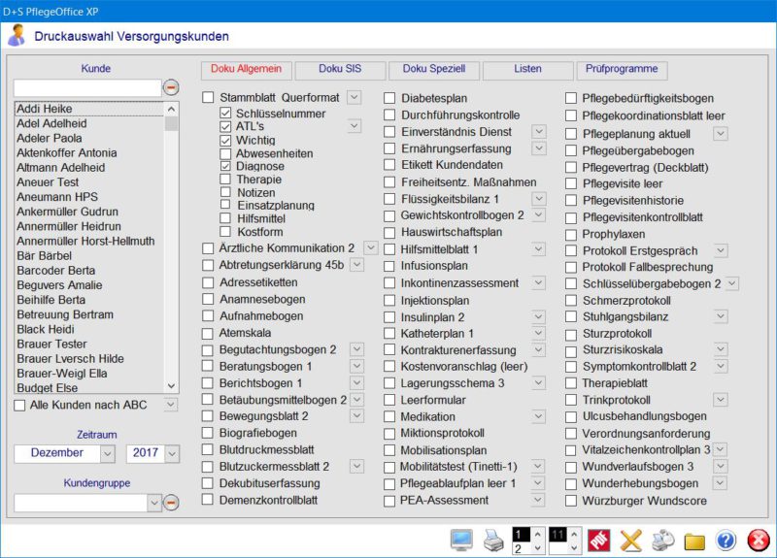Decrease the first copies stepper value
Image resolution: width=777 pixels, height=558 pixels.
pos(538,547)
